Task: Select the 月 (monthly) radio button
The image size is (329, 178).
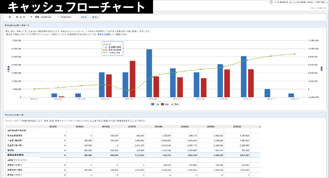Action: (x=21, y=17)
